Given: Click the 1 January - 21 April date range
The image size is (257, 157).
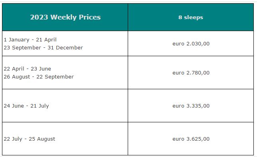Looking at the screenshot, I should (30, 39).
